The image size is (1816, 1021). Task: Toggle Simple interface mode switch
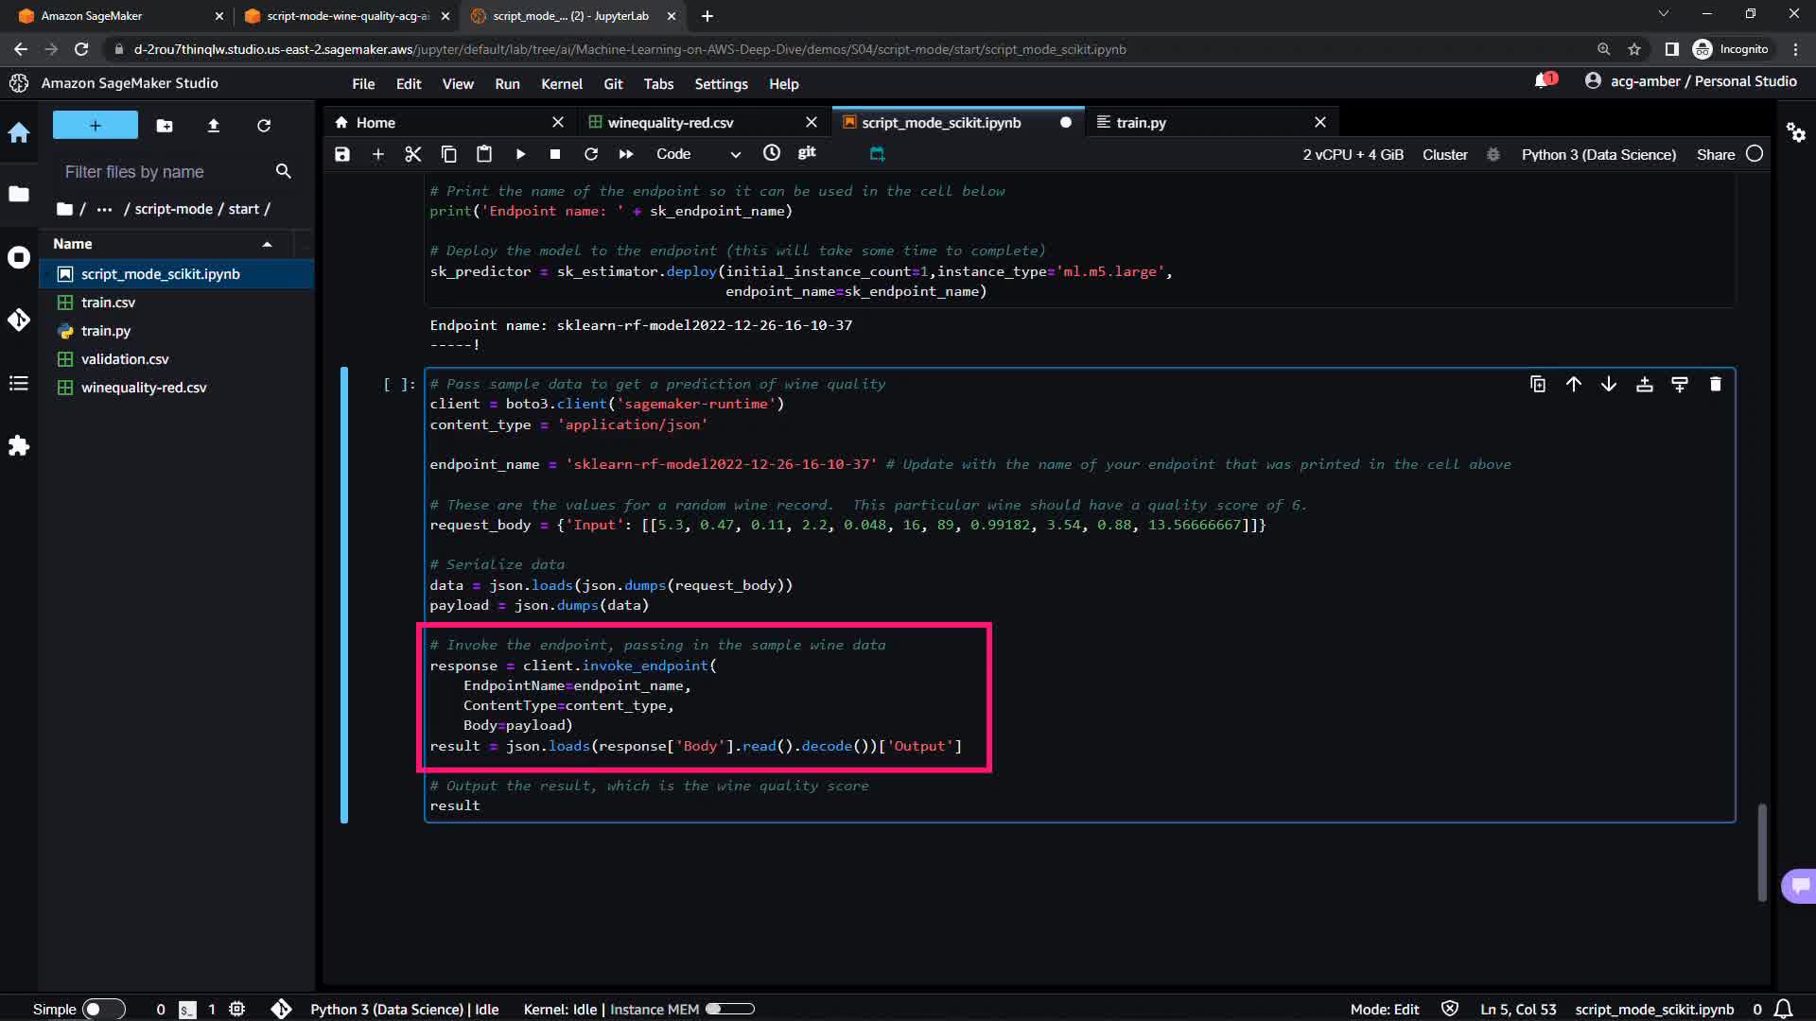103,1009
